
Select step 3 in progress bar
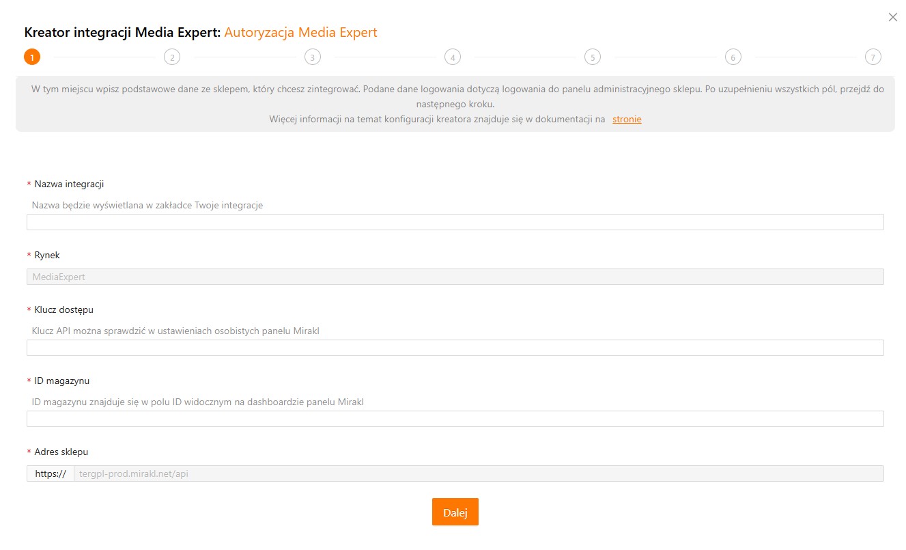[x=312, y=57]
